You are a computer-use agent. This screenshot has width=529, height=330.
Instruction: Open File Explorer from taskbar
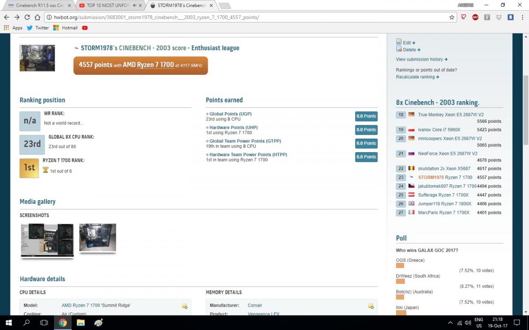tap(81, 323)
